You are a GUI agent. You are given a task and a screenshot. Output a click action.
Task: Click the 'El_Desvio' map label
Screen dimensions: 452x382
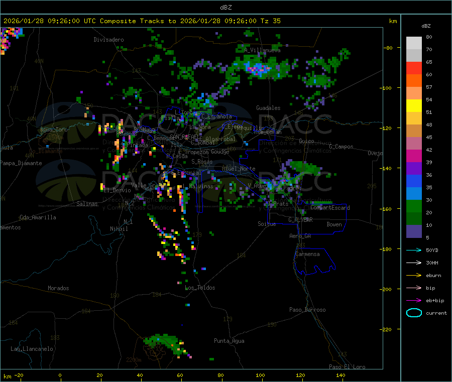(x=117, y=190)
